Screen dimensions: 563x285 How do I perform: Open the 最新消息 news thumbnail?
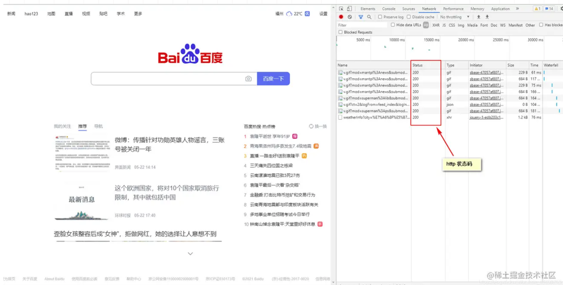82,202
